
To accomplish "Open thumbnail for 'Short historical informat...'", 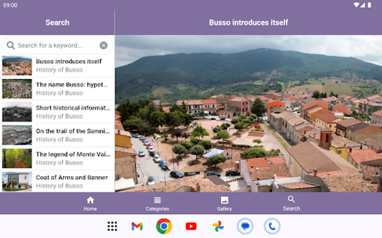I will click(x=17, y=112).
